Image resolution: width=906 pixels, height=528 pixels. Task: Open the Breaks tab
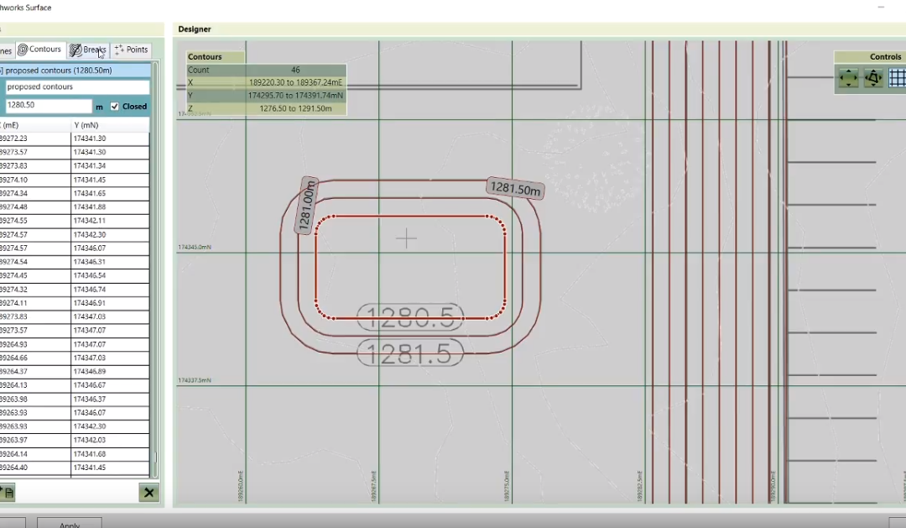(87, 50)
